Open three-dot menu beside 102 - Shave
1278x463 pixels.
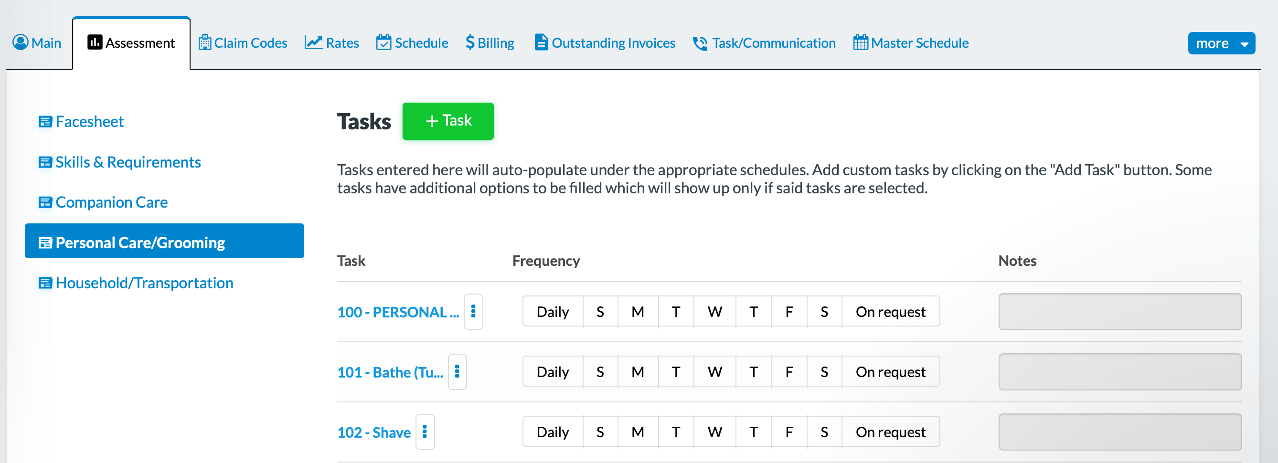click(x=425, y=432)
